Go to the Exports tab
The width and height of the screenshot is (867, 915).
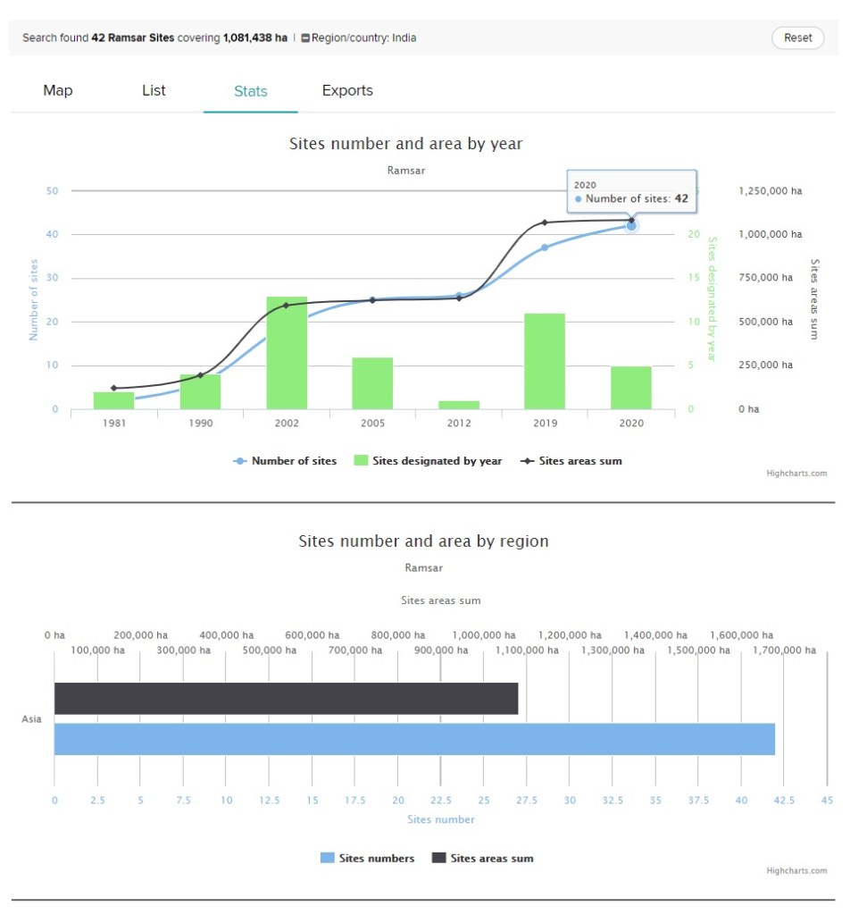[347, 90]
